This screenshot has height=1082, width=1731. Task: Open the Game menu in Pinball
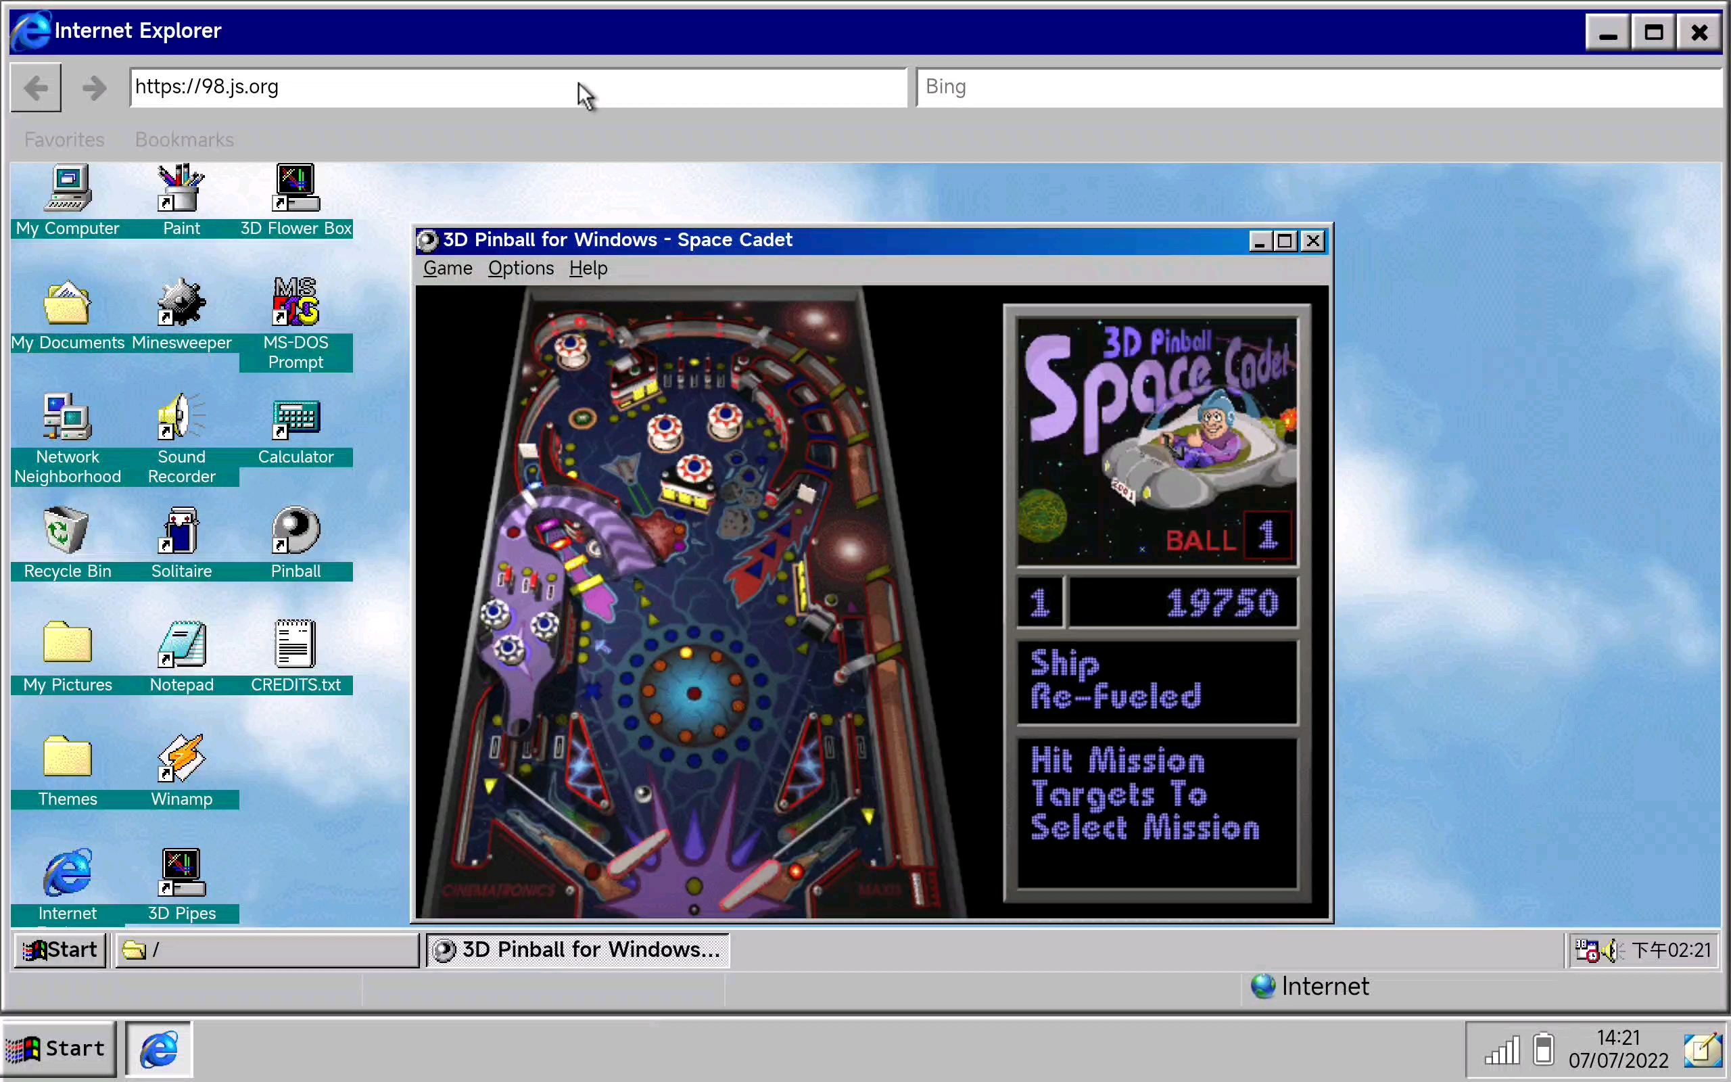pyautogui.click(x=448, y=268)
